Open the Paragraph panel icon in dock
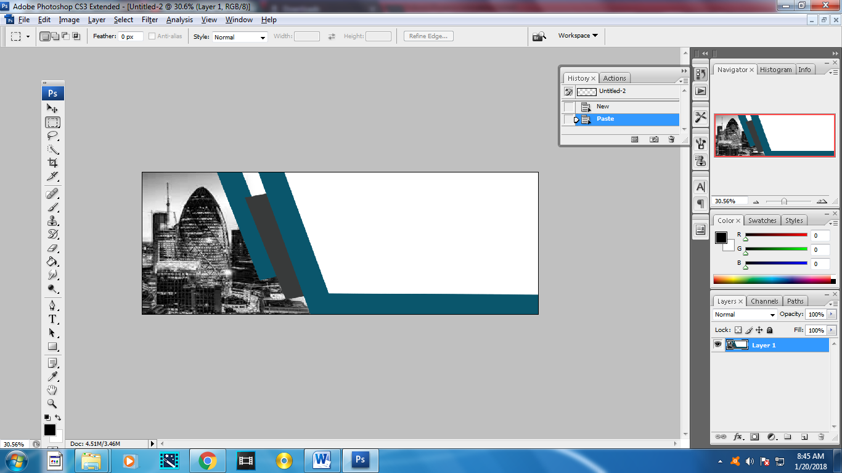842x473 pixels. click(x=700, y=204)
